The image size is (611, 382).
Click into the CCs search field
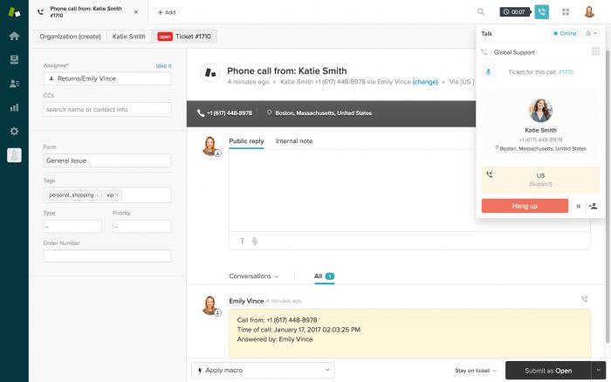point(107,110)
